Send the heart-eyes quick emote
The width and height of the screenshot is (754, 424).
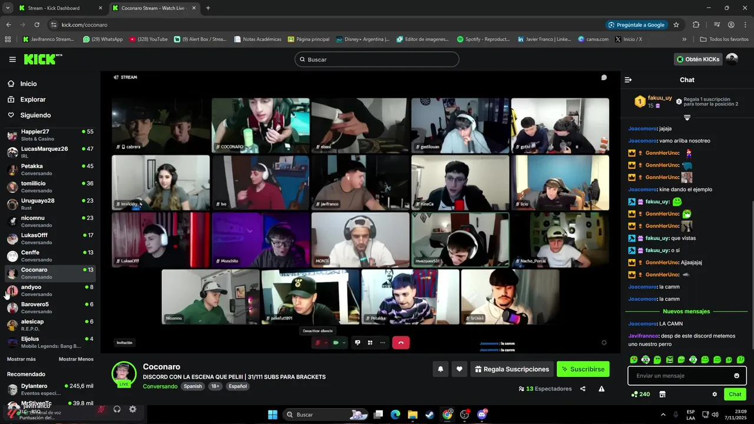click(634, 359)
